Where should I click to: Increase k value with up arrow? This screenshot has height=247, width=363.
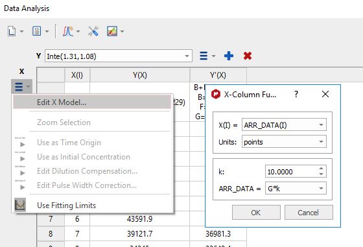click(322, 169)
